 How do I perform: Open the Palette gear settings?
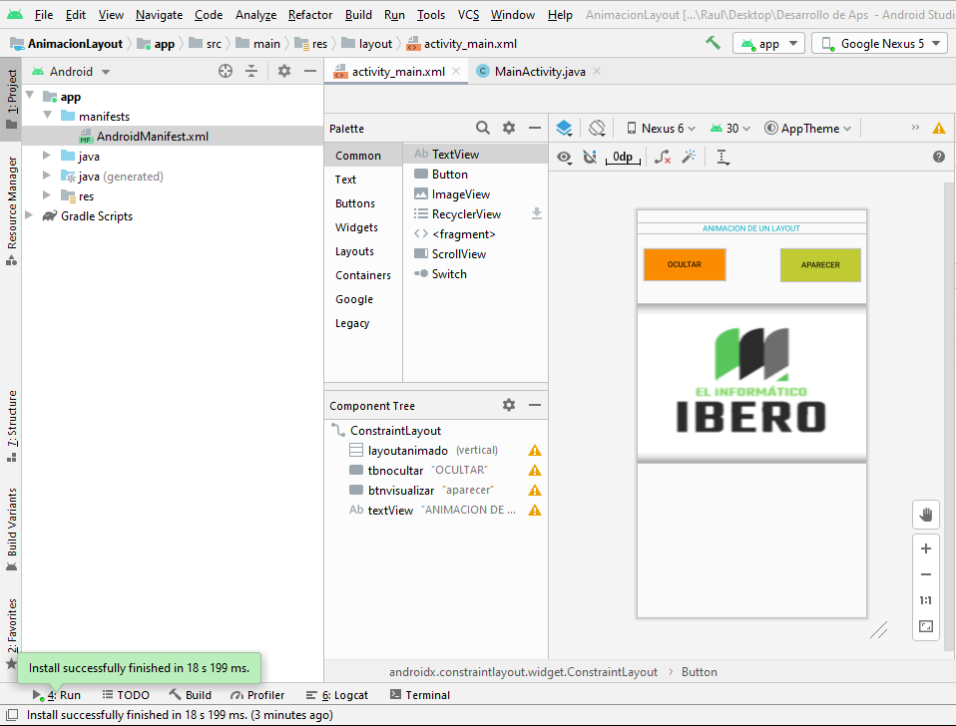(509, 128)
